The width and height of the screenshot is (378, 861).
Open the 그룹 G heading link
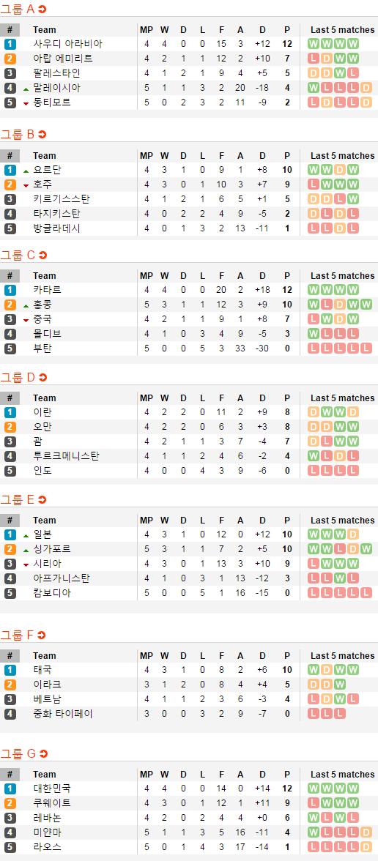[18, 754]
